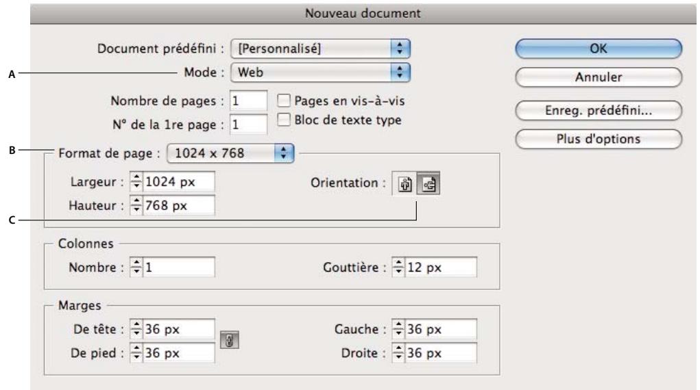700x390 pixels.
Task: Open Format de page dropdown 1024 x 768
Action: click(x=230, y=153)
